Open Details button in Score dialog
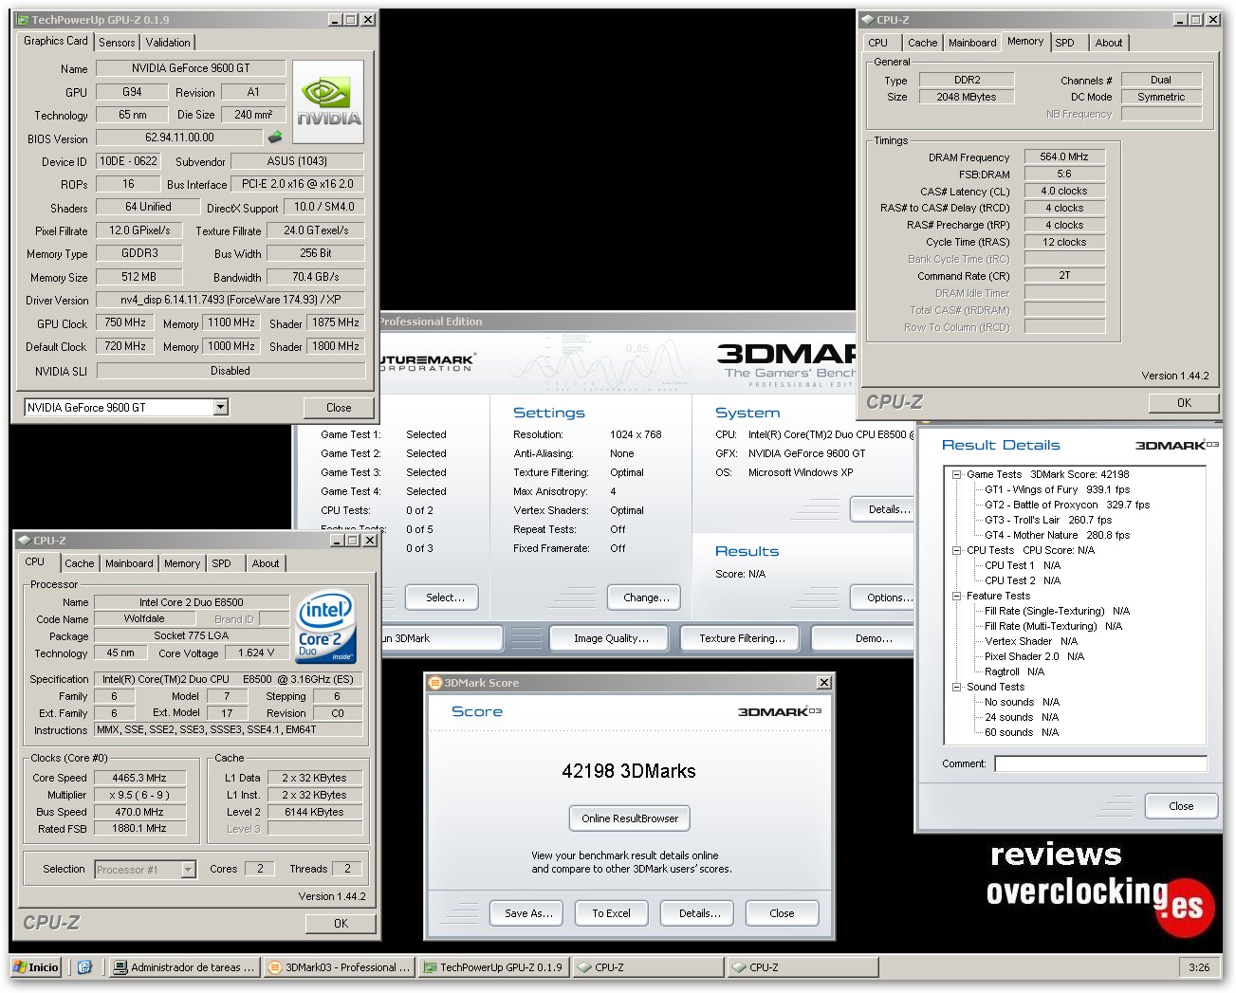This screenshot has height=993, width=1236. pyautogui.click(x=697, y=913)
